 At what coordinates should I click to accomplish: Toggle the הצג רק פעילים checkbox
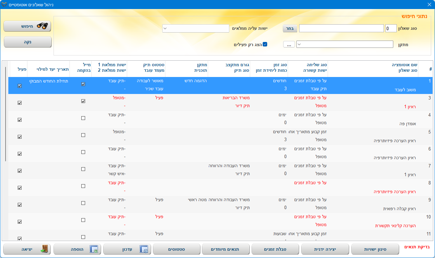coord(265,44)
